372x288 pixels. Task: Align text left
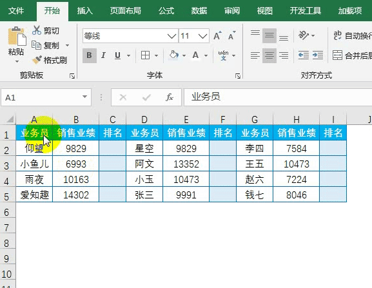[x=255, y=55]
